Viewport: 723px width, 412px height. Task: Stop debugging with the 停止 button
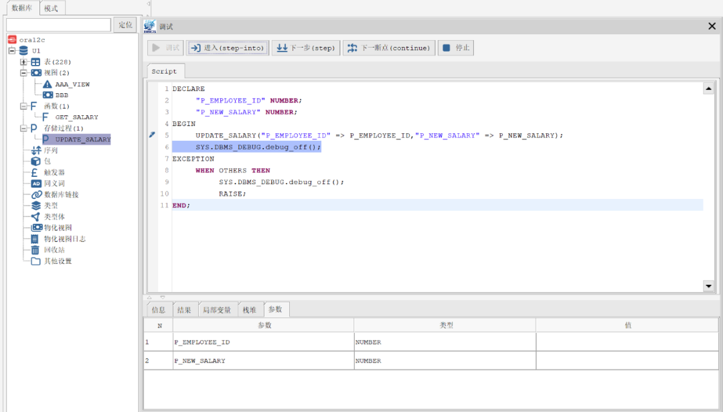(456, 48)
